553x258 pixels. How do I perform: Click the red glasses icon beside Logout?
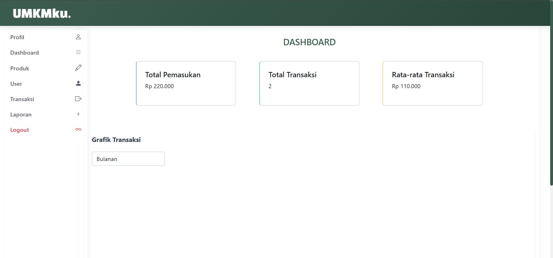[78, 129]
